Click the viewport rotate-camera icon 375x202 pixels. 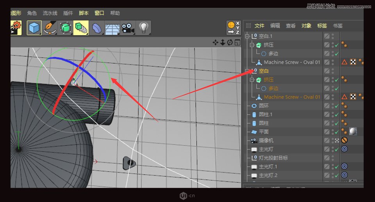[x=230, y=43]
